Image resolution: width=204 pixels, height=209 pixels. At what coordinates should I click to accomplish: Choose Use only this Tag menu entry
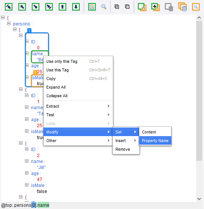click(78, 61)
